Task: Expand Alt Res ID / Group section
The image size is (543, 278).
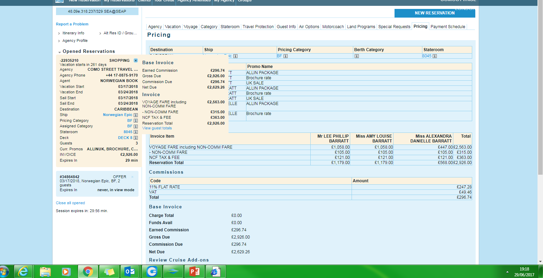Action: 120,33
